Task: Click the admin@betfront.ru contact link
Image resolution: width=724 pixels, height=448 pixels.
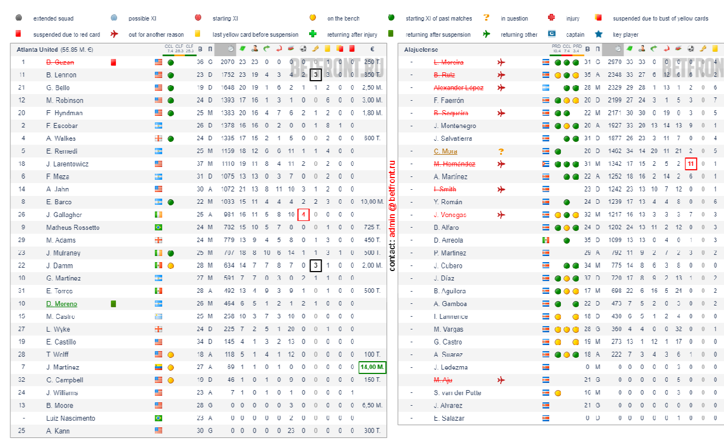Action: [x=392, y=203]
